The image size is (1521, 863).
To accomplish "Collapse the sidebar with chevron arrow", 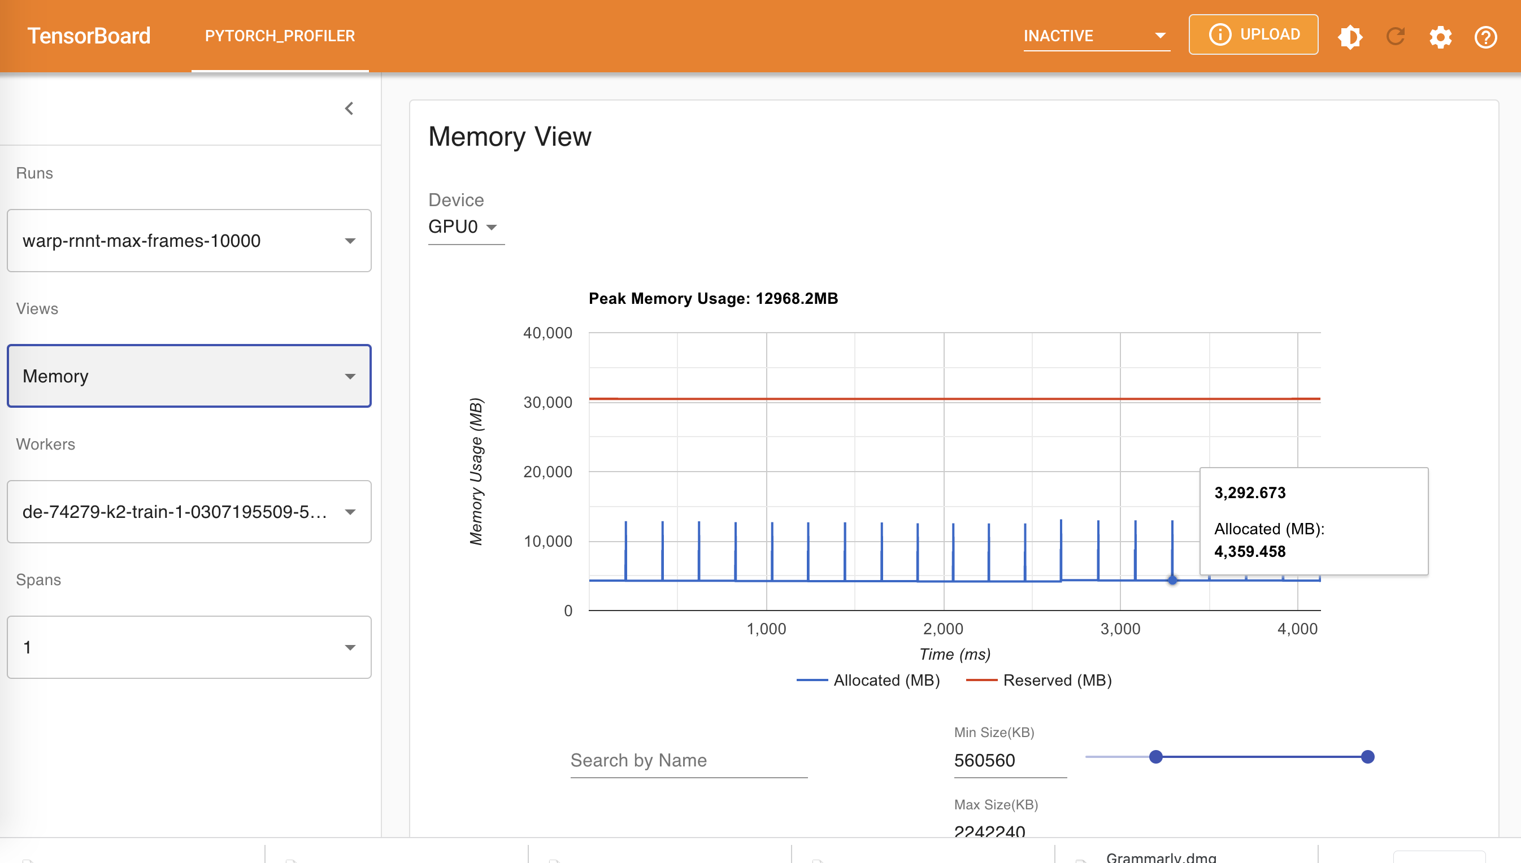I will click(x=349, y=108).
